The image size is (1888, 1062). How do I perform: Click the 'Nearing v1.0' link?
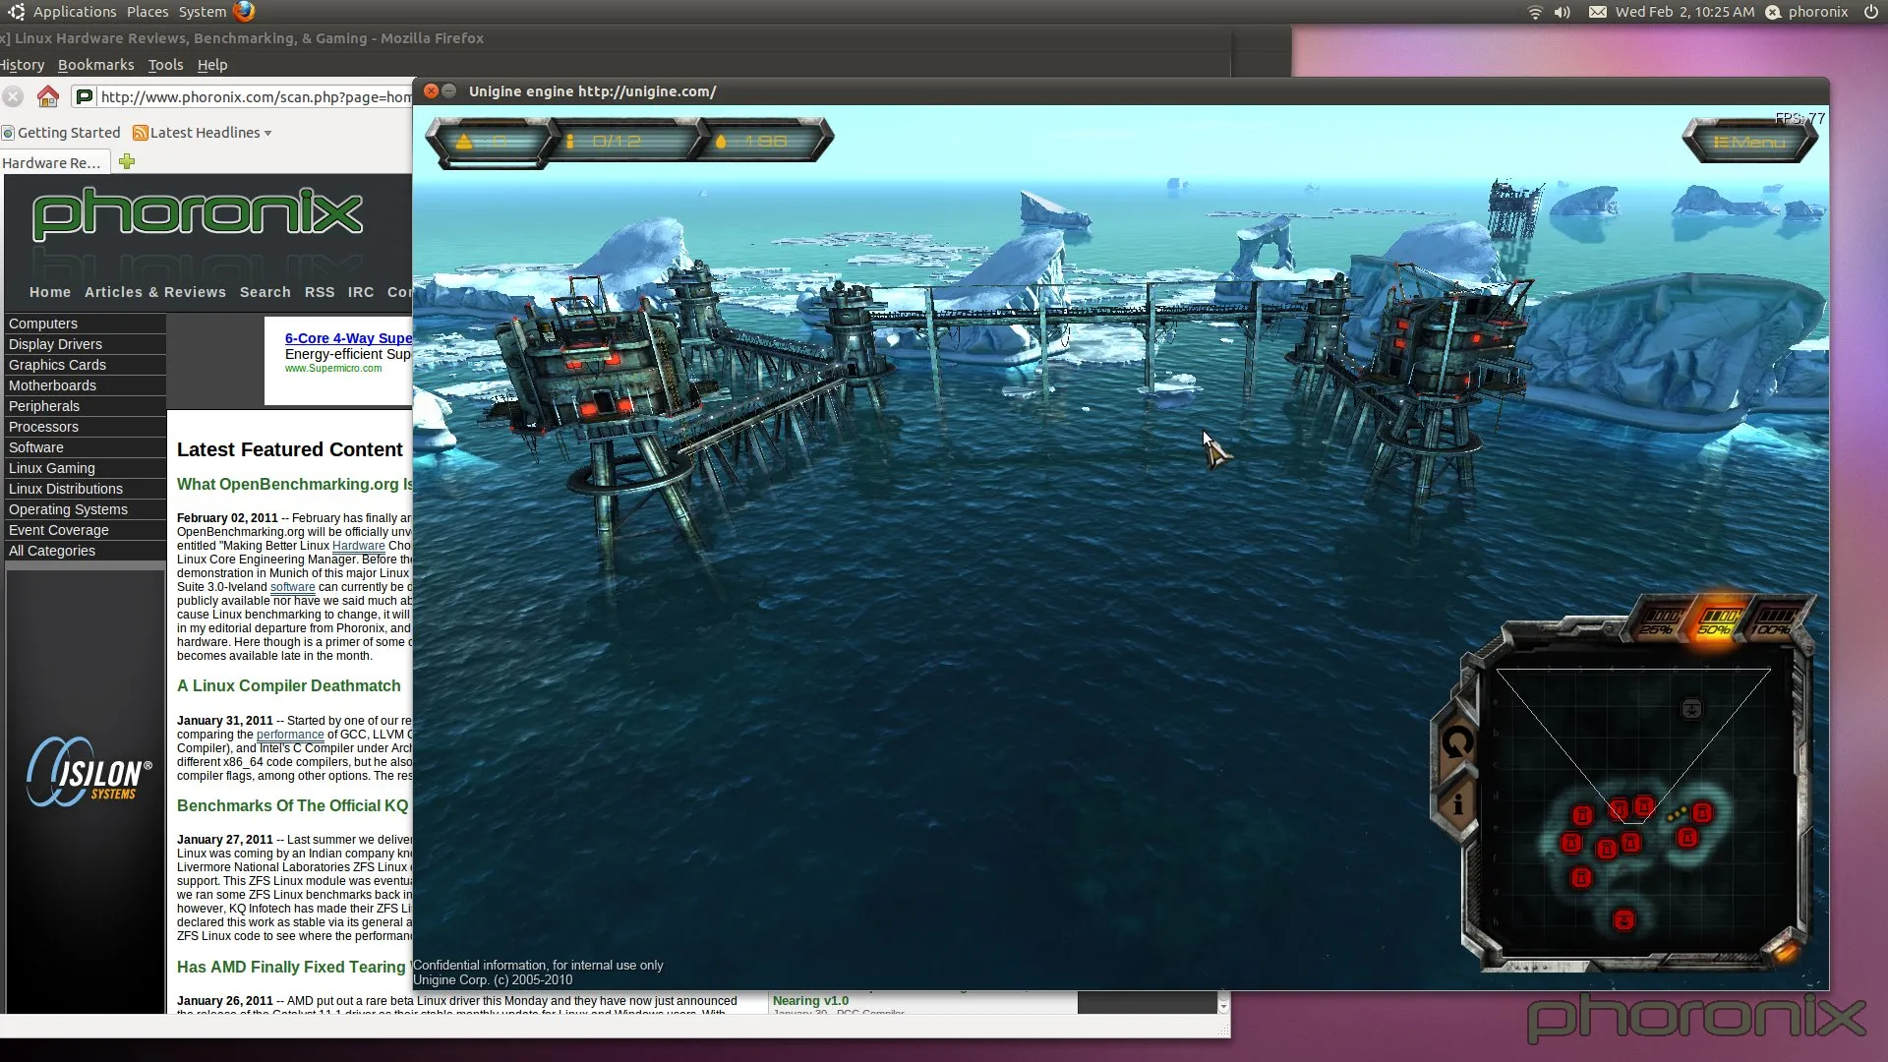pos(810,1000)
